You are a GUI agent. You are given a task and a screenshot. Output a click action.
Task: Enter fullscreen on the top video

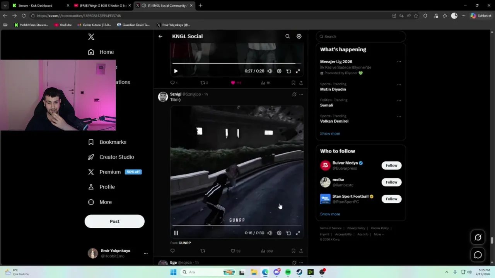click(x=298, y=71)
